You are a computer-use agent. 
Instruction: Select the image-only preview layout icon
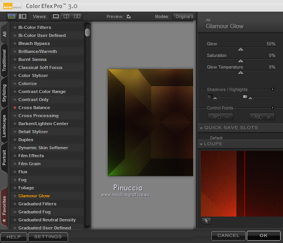(x=12, y=16)
